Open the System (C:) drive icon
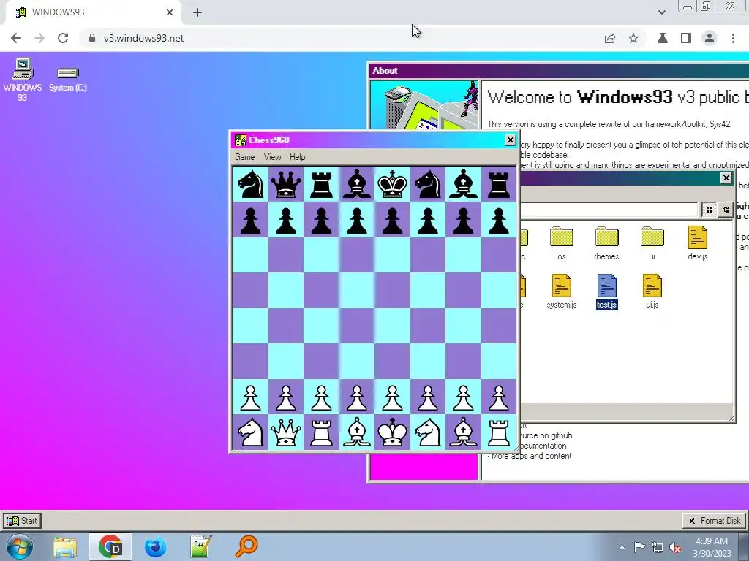This screenshot has width=749, height=561. point(67,79)
